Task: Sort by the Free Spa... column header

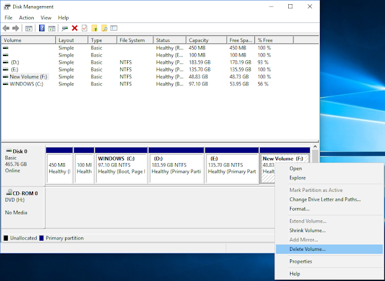Action: click(x=241, y=40)
